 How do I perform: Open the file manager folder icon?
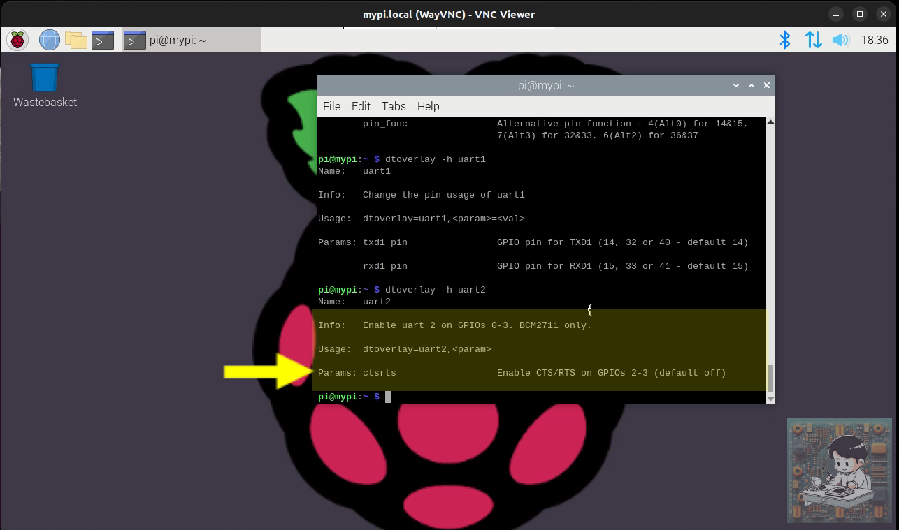[x=76, y=41]
